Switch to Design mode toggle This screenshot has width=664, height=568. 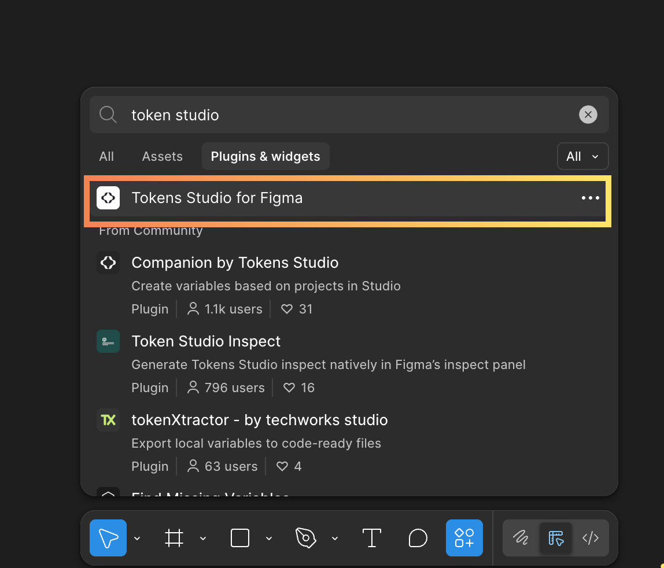tap(556, 538)
